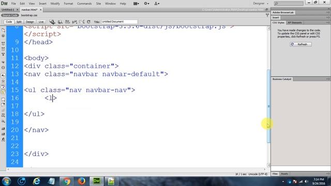This screenshot has height=186, width=331.
Task: Open the bootstrap.css related file
Action: point(29,16)
